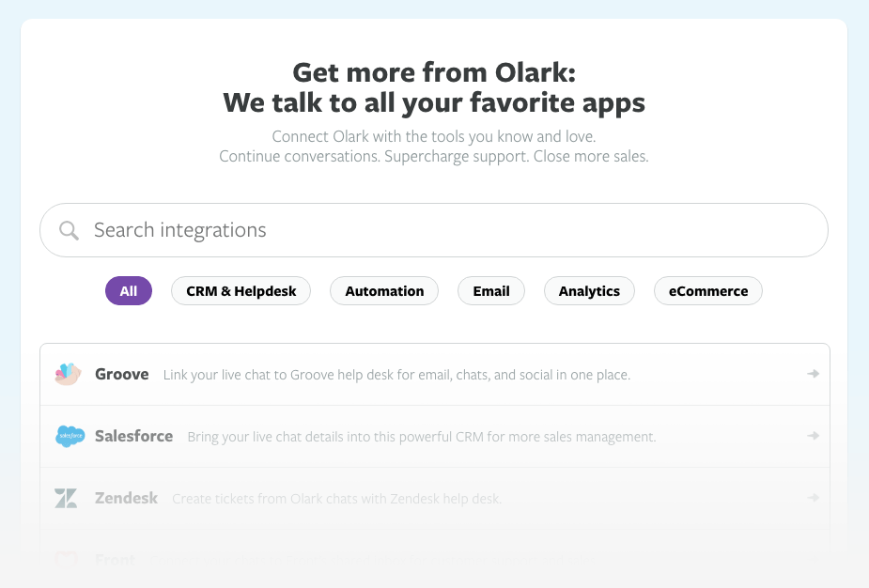Choose the Email category filter

coord(490,291)
